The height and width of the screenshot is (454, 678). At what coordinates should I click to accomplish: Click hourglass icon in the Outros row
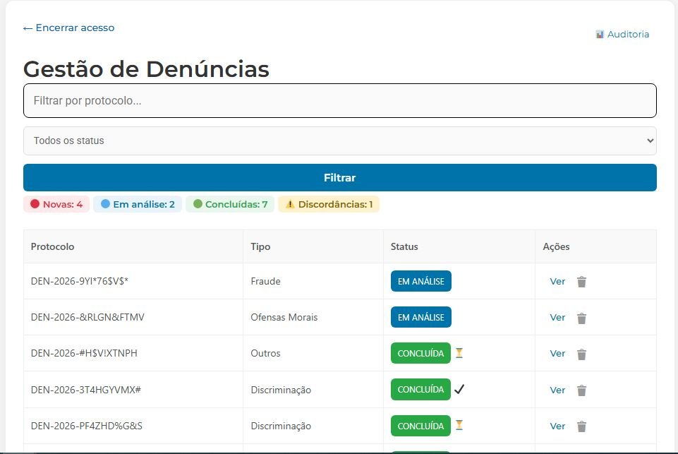459,352
